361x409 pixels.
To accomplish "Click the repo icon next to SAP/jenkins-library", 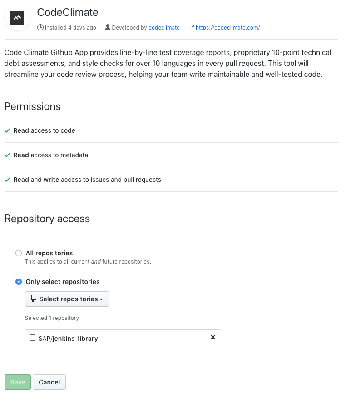I will click(31, 338).
